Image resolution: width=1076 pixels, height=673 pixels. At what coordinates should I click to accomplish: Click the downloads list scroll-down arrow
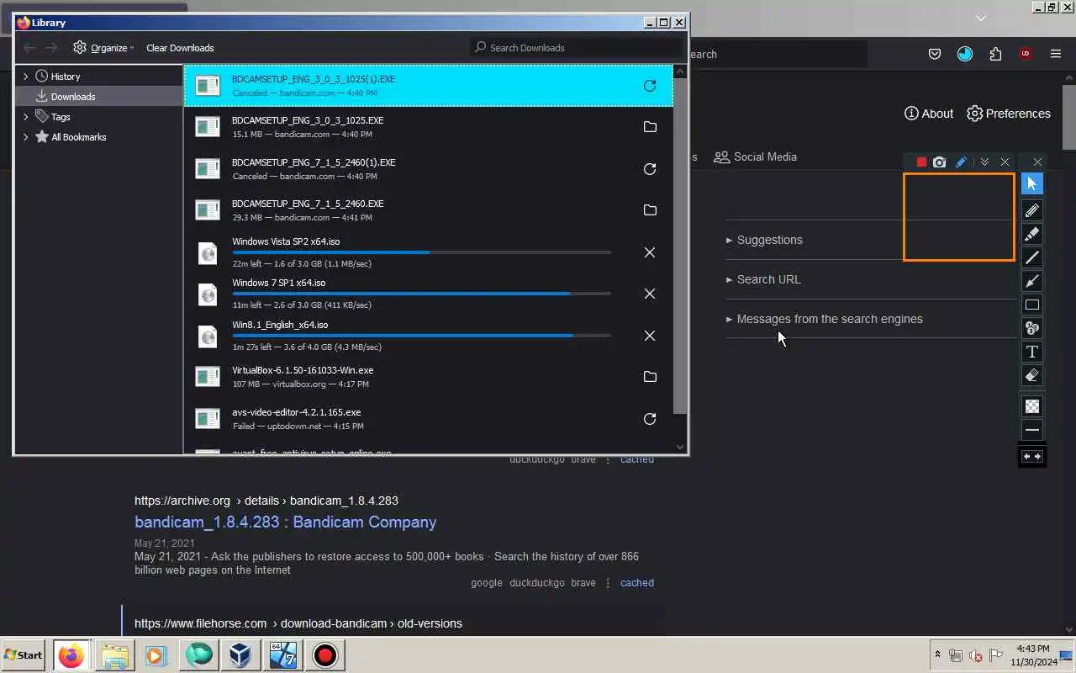point(680,448)
